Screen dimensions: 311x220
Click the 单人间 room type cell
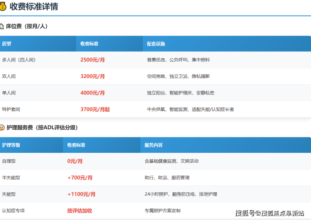click(x=9, y=93)
